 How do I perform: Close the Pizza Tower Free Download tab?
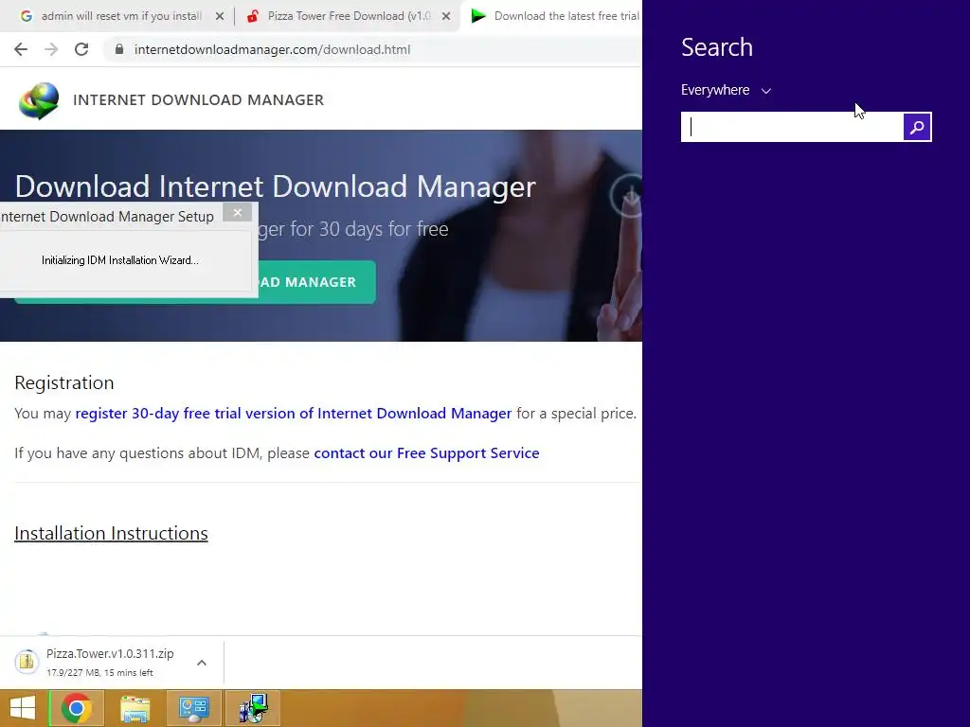point(446,17)
